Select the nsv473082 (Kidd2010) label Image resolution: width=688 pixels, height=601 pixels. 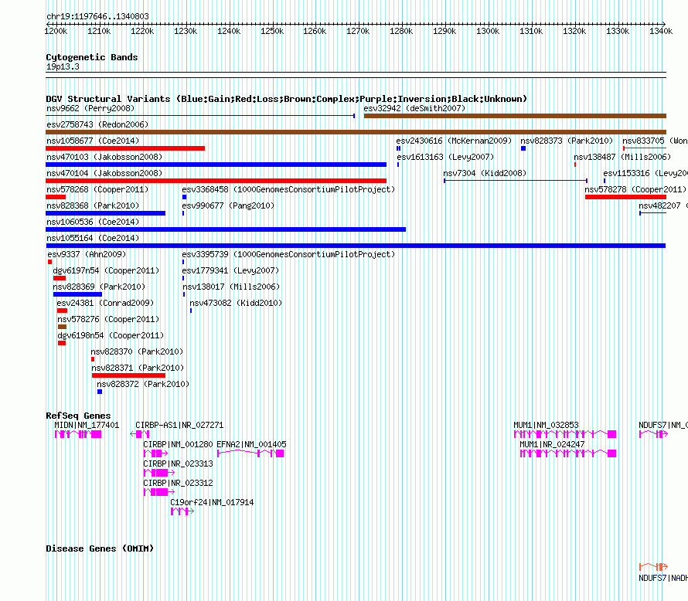(236, 303)
